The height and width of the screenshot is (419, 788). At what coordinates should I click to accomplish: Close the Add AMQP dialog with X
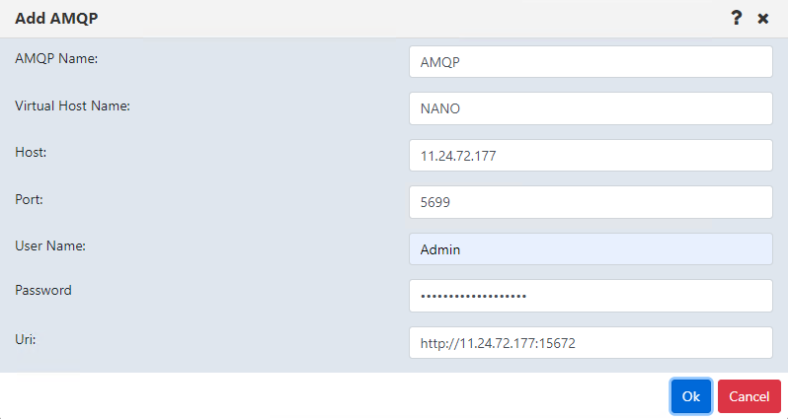pos(763,19)
